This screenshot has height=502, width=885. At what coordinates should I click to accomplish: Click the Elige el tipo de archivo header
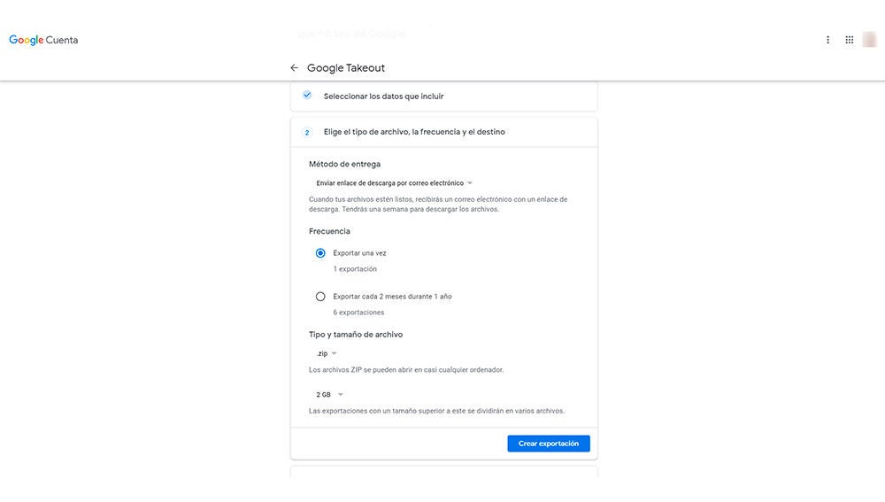pos(443,132)
